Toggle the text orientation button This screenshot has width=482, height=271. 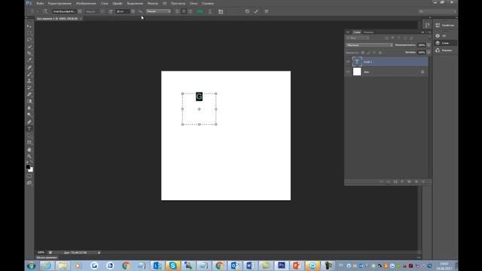pos(45,11)
